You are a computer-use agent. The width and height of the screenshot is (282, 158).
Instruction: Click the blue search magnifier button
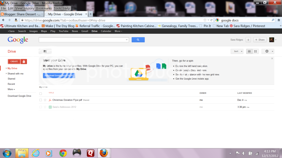pyautogui.click(x=138, y=40)
